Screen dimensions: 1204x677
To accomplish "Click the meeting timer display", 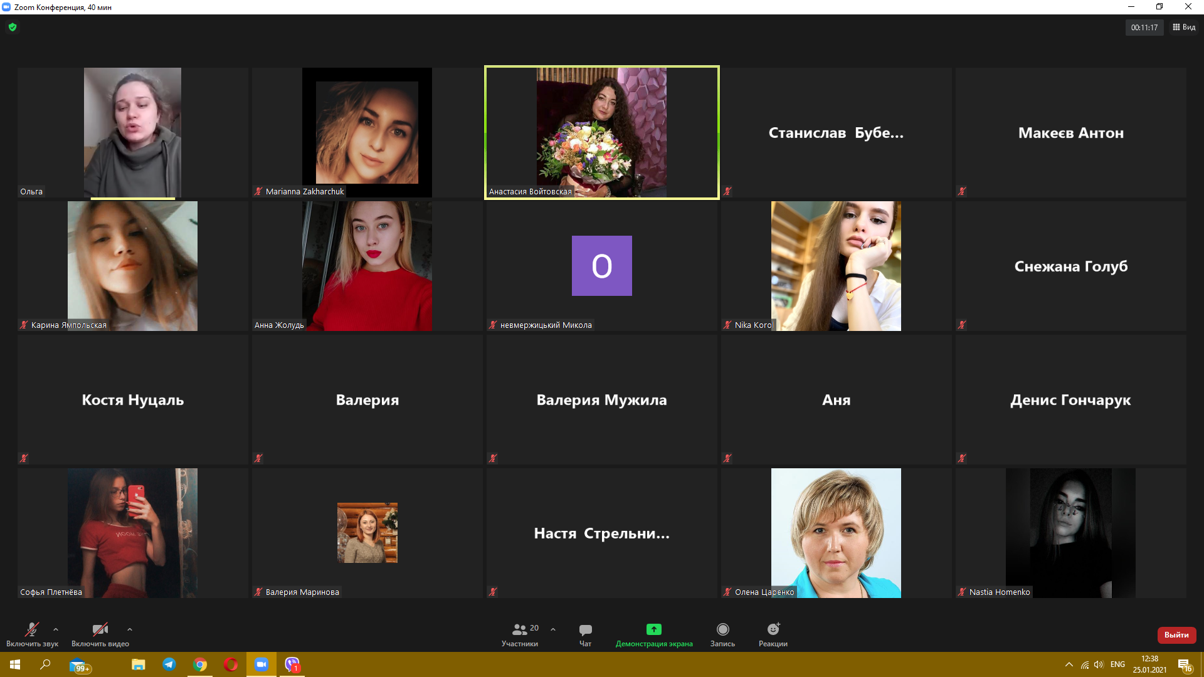I will [x=1144, y=28].
